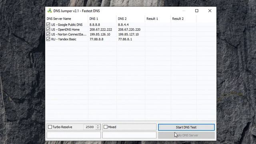Enable the Mixed checkbox
This screenshot has width=256, height=144.
point(106,127)
